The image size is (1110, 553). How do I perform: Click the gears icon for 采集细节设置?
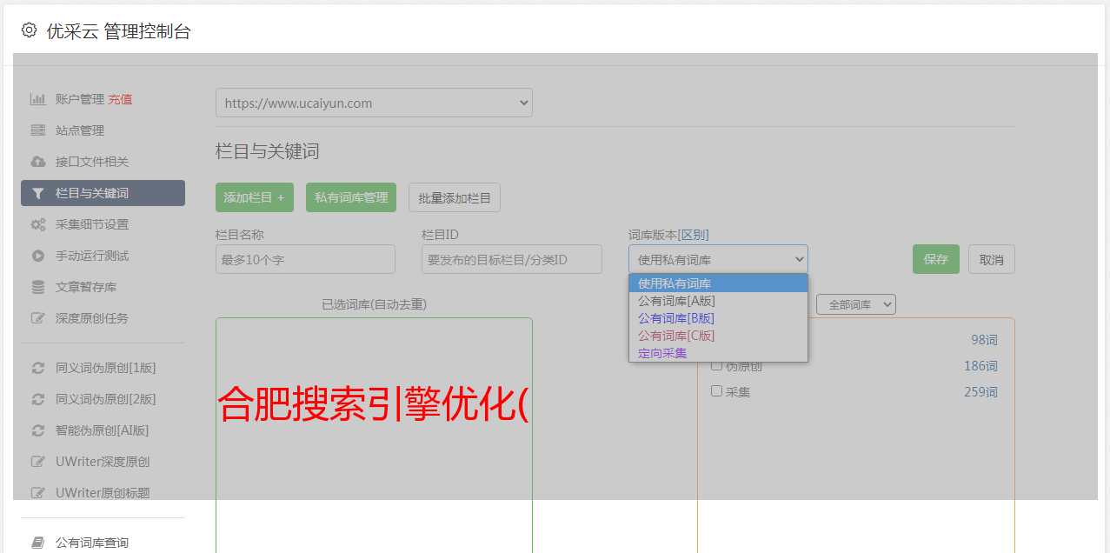(x=37, y=224)
